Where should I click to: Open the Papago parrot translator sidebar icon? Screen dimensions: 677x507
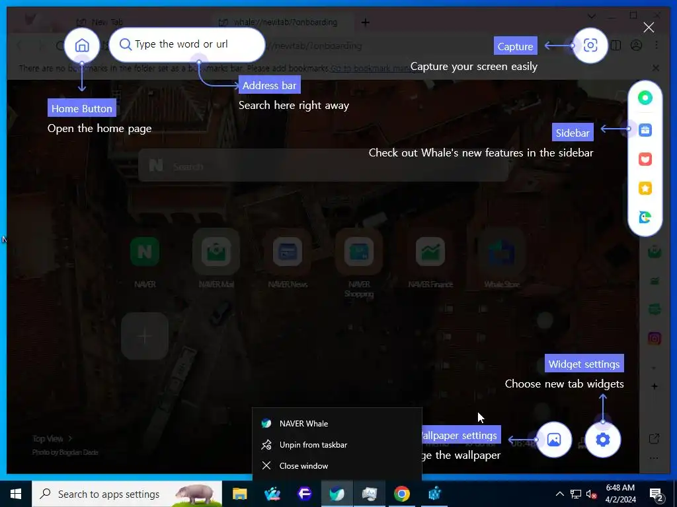pos(645,217)
